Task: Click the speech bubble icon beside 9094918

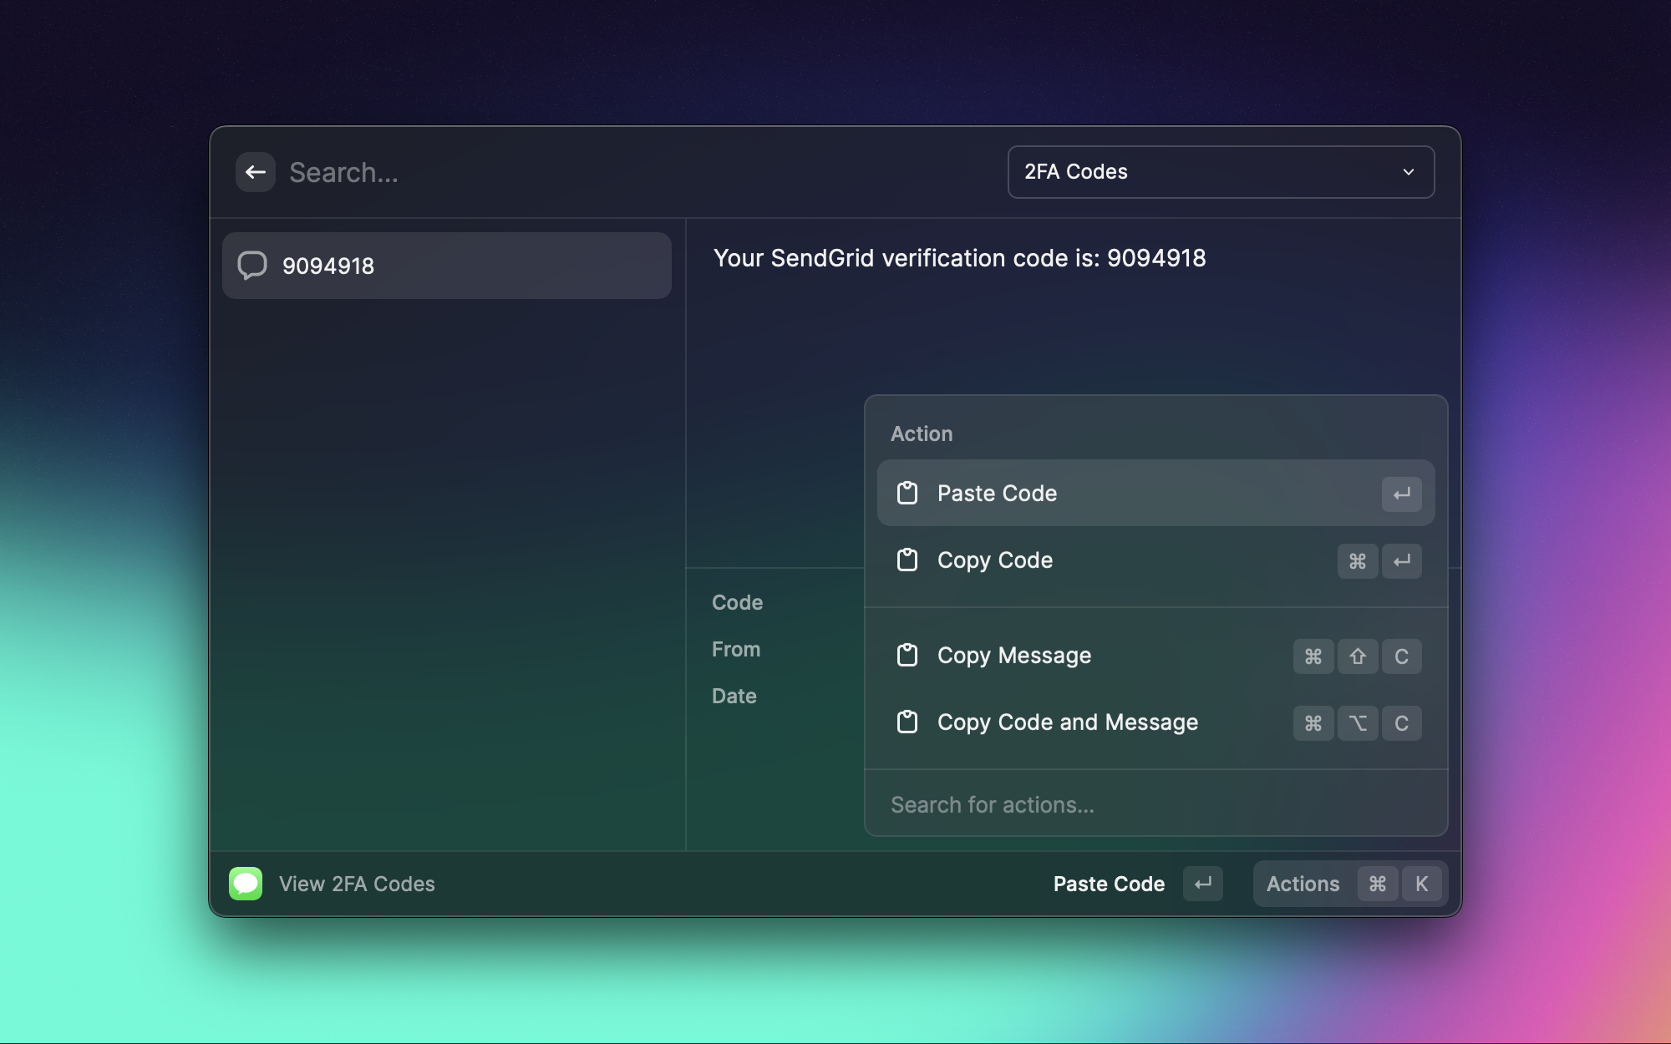Action: tap(252, 266)
